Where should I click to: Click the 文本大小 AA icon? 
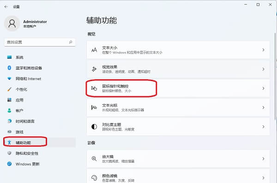[94, 50]
